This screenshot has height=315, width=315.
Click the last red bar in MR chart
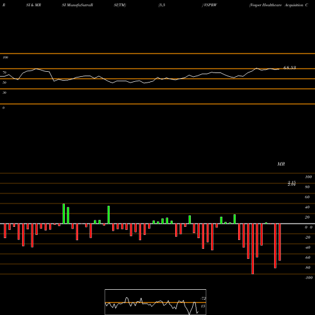tap(280, 242)
